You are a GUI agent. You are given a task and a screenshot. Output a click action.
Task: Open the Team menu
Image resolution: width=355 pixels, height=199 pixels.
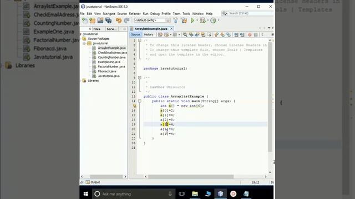(176, 13)
